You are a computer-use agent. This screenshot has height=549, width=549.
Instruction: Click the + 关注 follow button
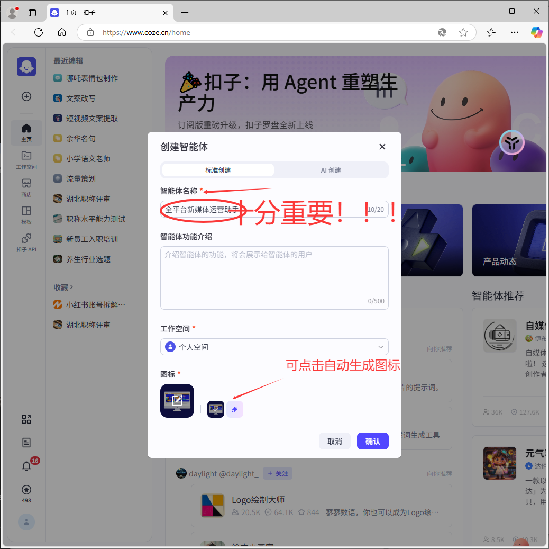click(x=278, y=474)
